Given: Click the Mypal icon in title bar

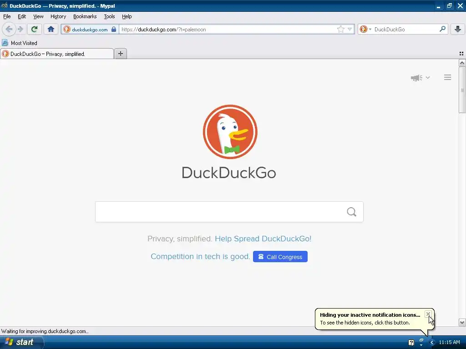Looking at the screenshot, I should tap(4, 5).
